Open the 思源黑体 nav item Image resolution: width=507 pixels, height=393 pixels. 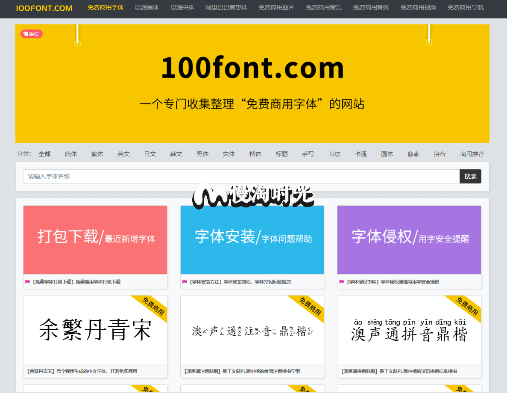click(147, 7)
